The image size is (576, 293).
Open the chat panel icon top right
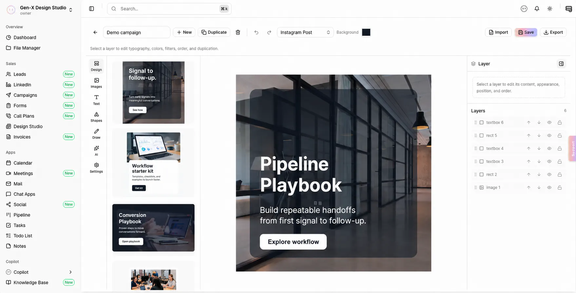568,9
